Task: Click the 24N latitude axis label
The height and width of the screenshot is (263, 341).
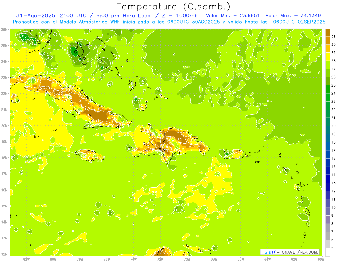Action: point(4,62)
